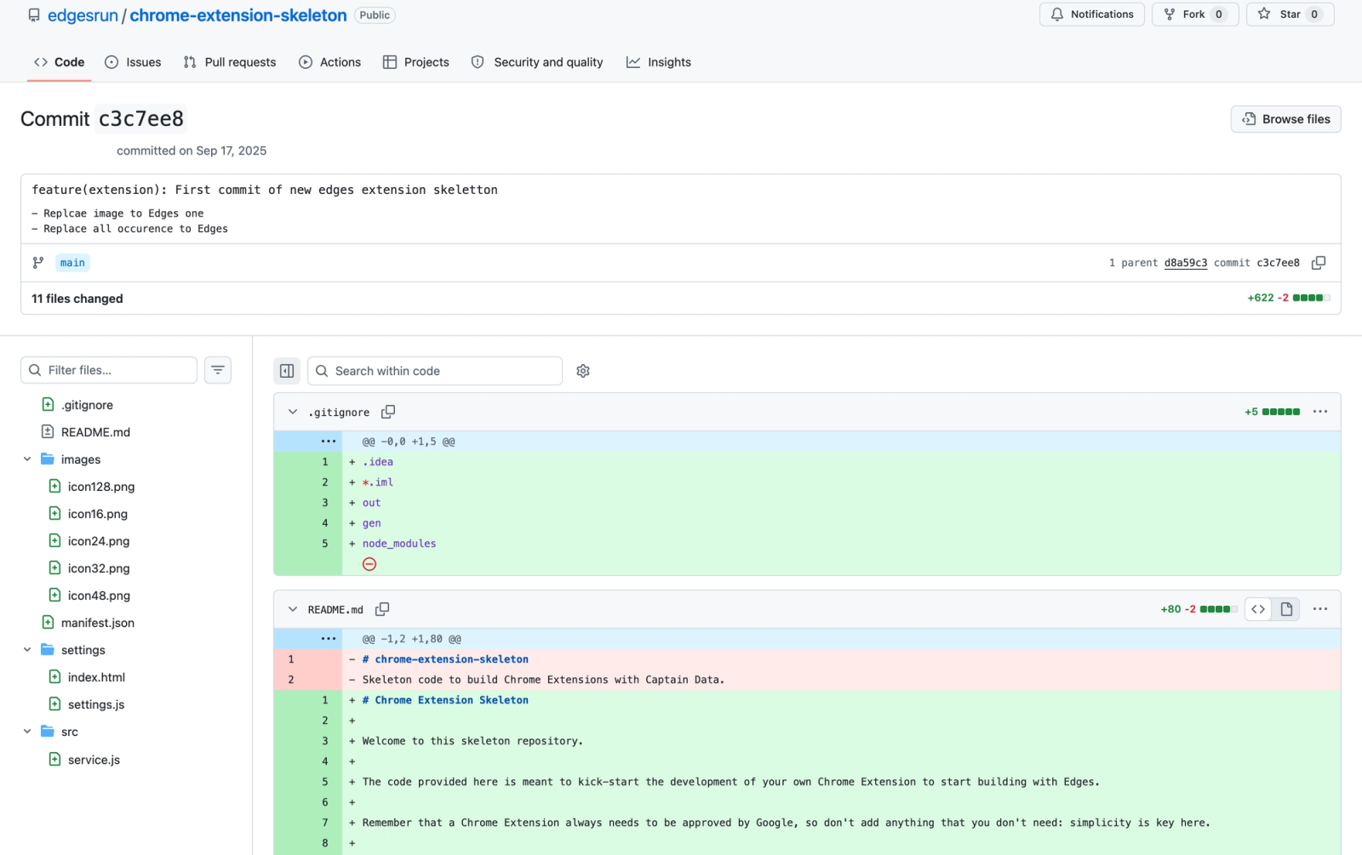Toggle file tree panel icon

point(287,371)
